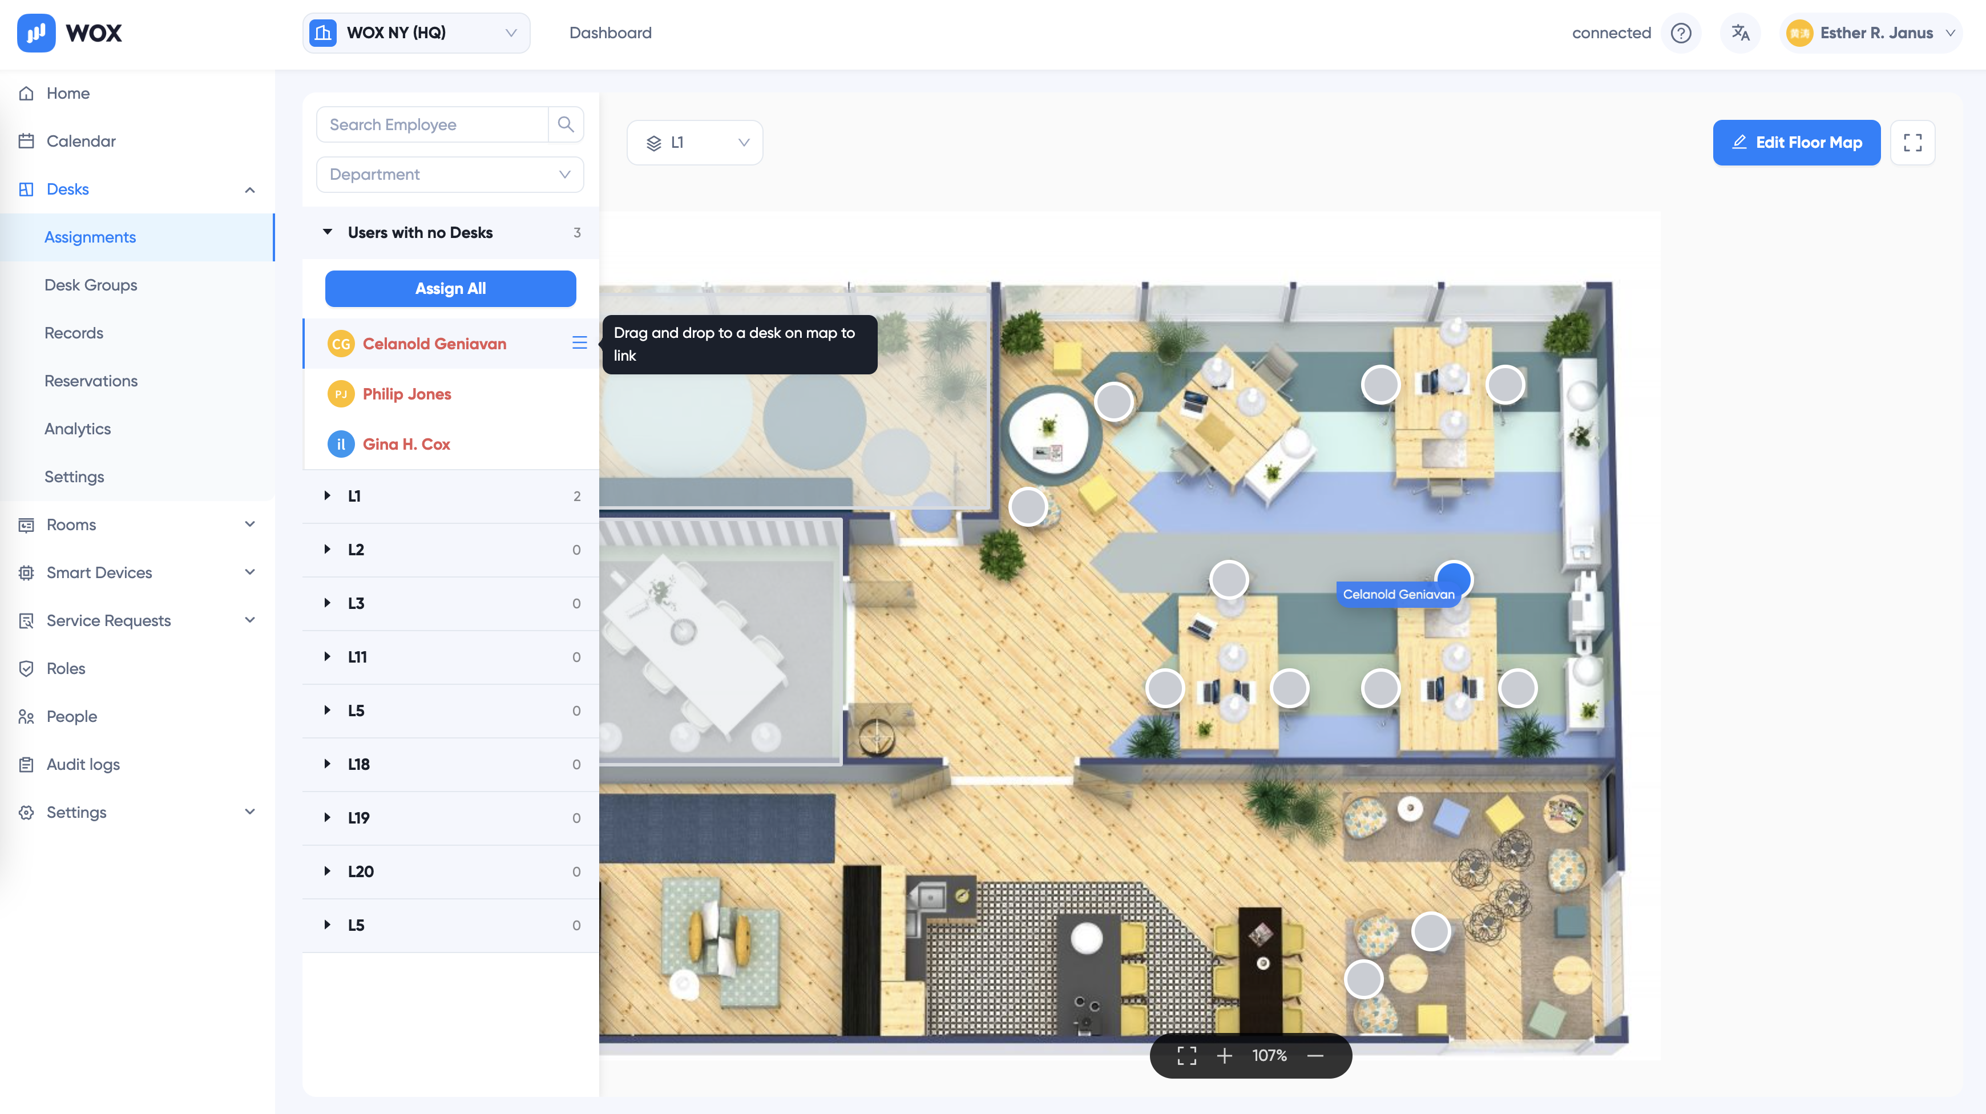Viewport: 1986px width, 1114px height.
Task: Click the language translate icon
Action: [x=1740, y=33]
